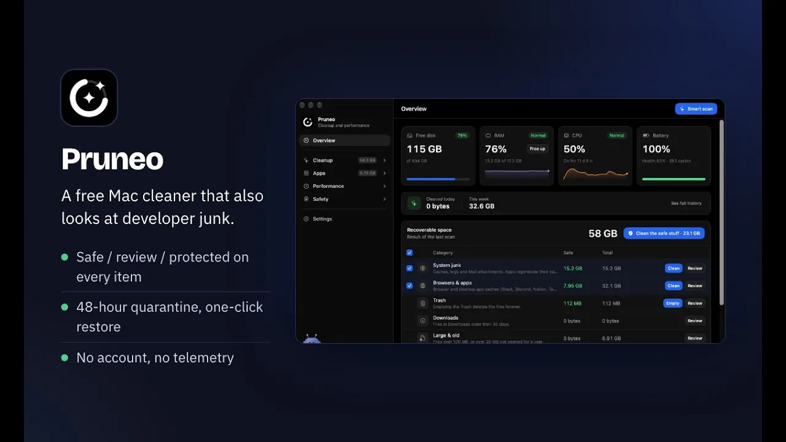Click the Large & old file icon

coord(422,338)
